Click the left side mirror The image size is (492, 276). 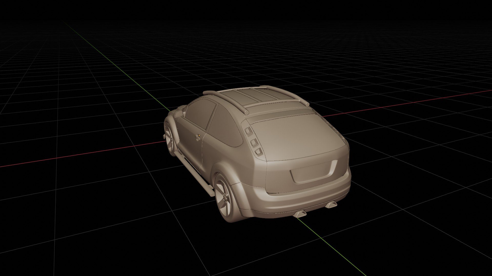pos(179,113)
